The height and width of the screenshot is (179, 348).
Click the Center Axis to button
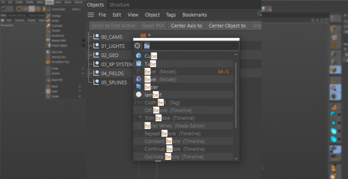coord(186,26)
